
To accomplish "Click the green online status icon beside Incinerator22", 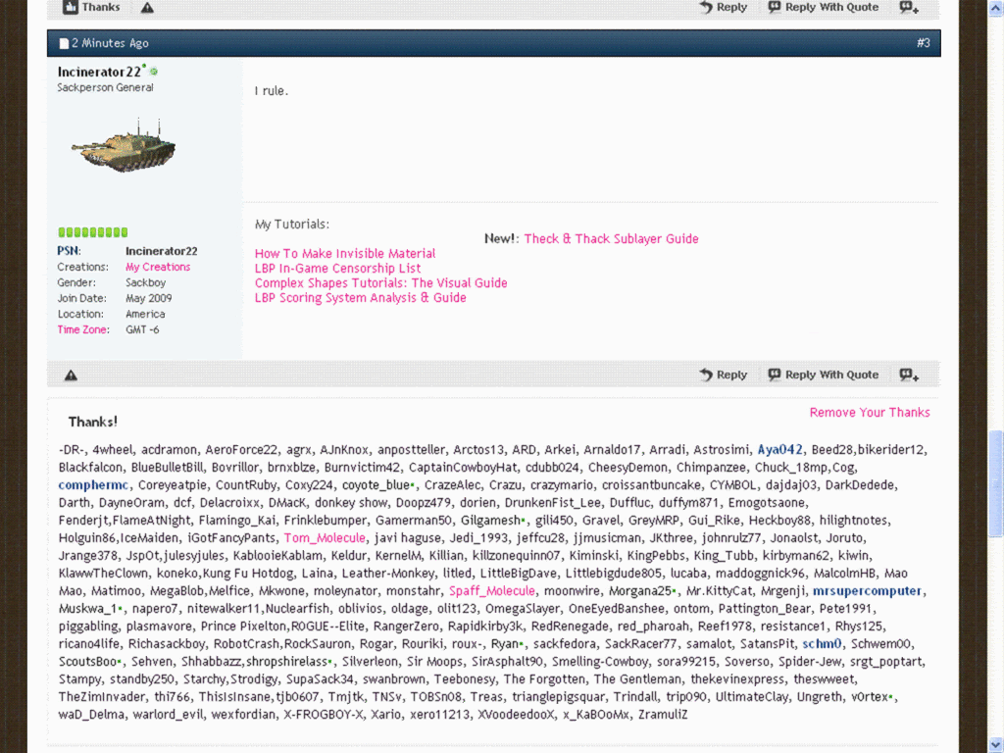I will [x=154, y=73].
